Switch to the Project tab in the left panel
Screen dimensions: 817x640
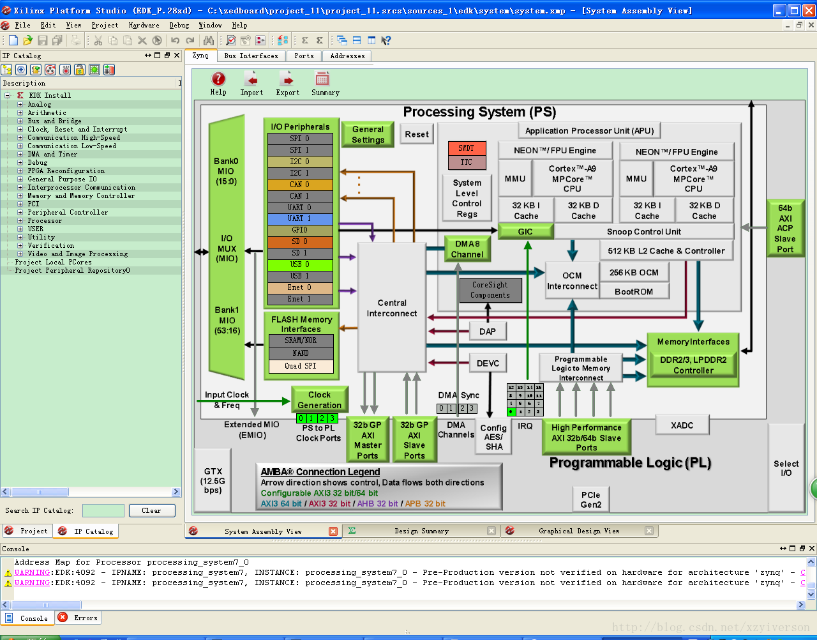click(x=26, y=531)
